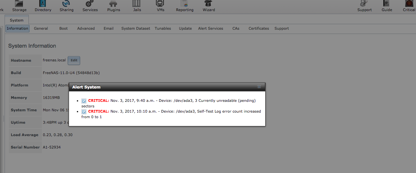Screen dimensions: 416x173
Task: Open the Jails toolbar icon
Action: pos(137,6)
